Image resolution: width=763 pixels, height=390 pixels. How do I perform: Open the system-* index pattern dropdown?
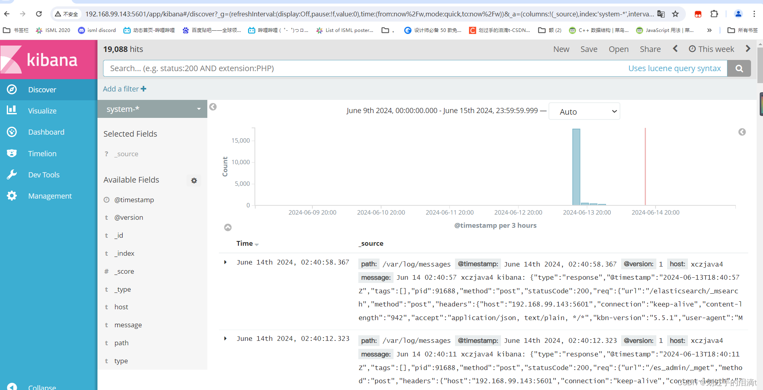click(152, 109)
